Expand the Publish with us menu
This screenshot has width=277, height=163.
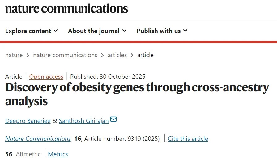click(162, 31)
